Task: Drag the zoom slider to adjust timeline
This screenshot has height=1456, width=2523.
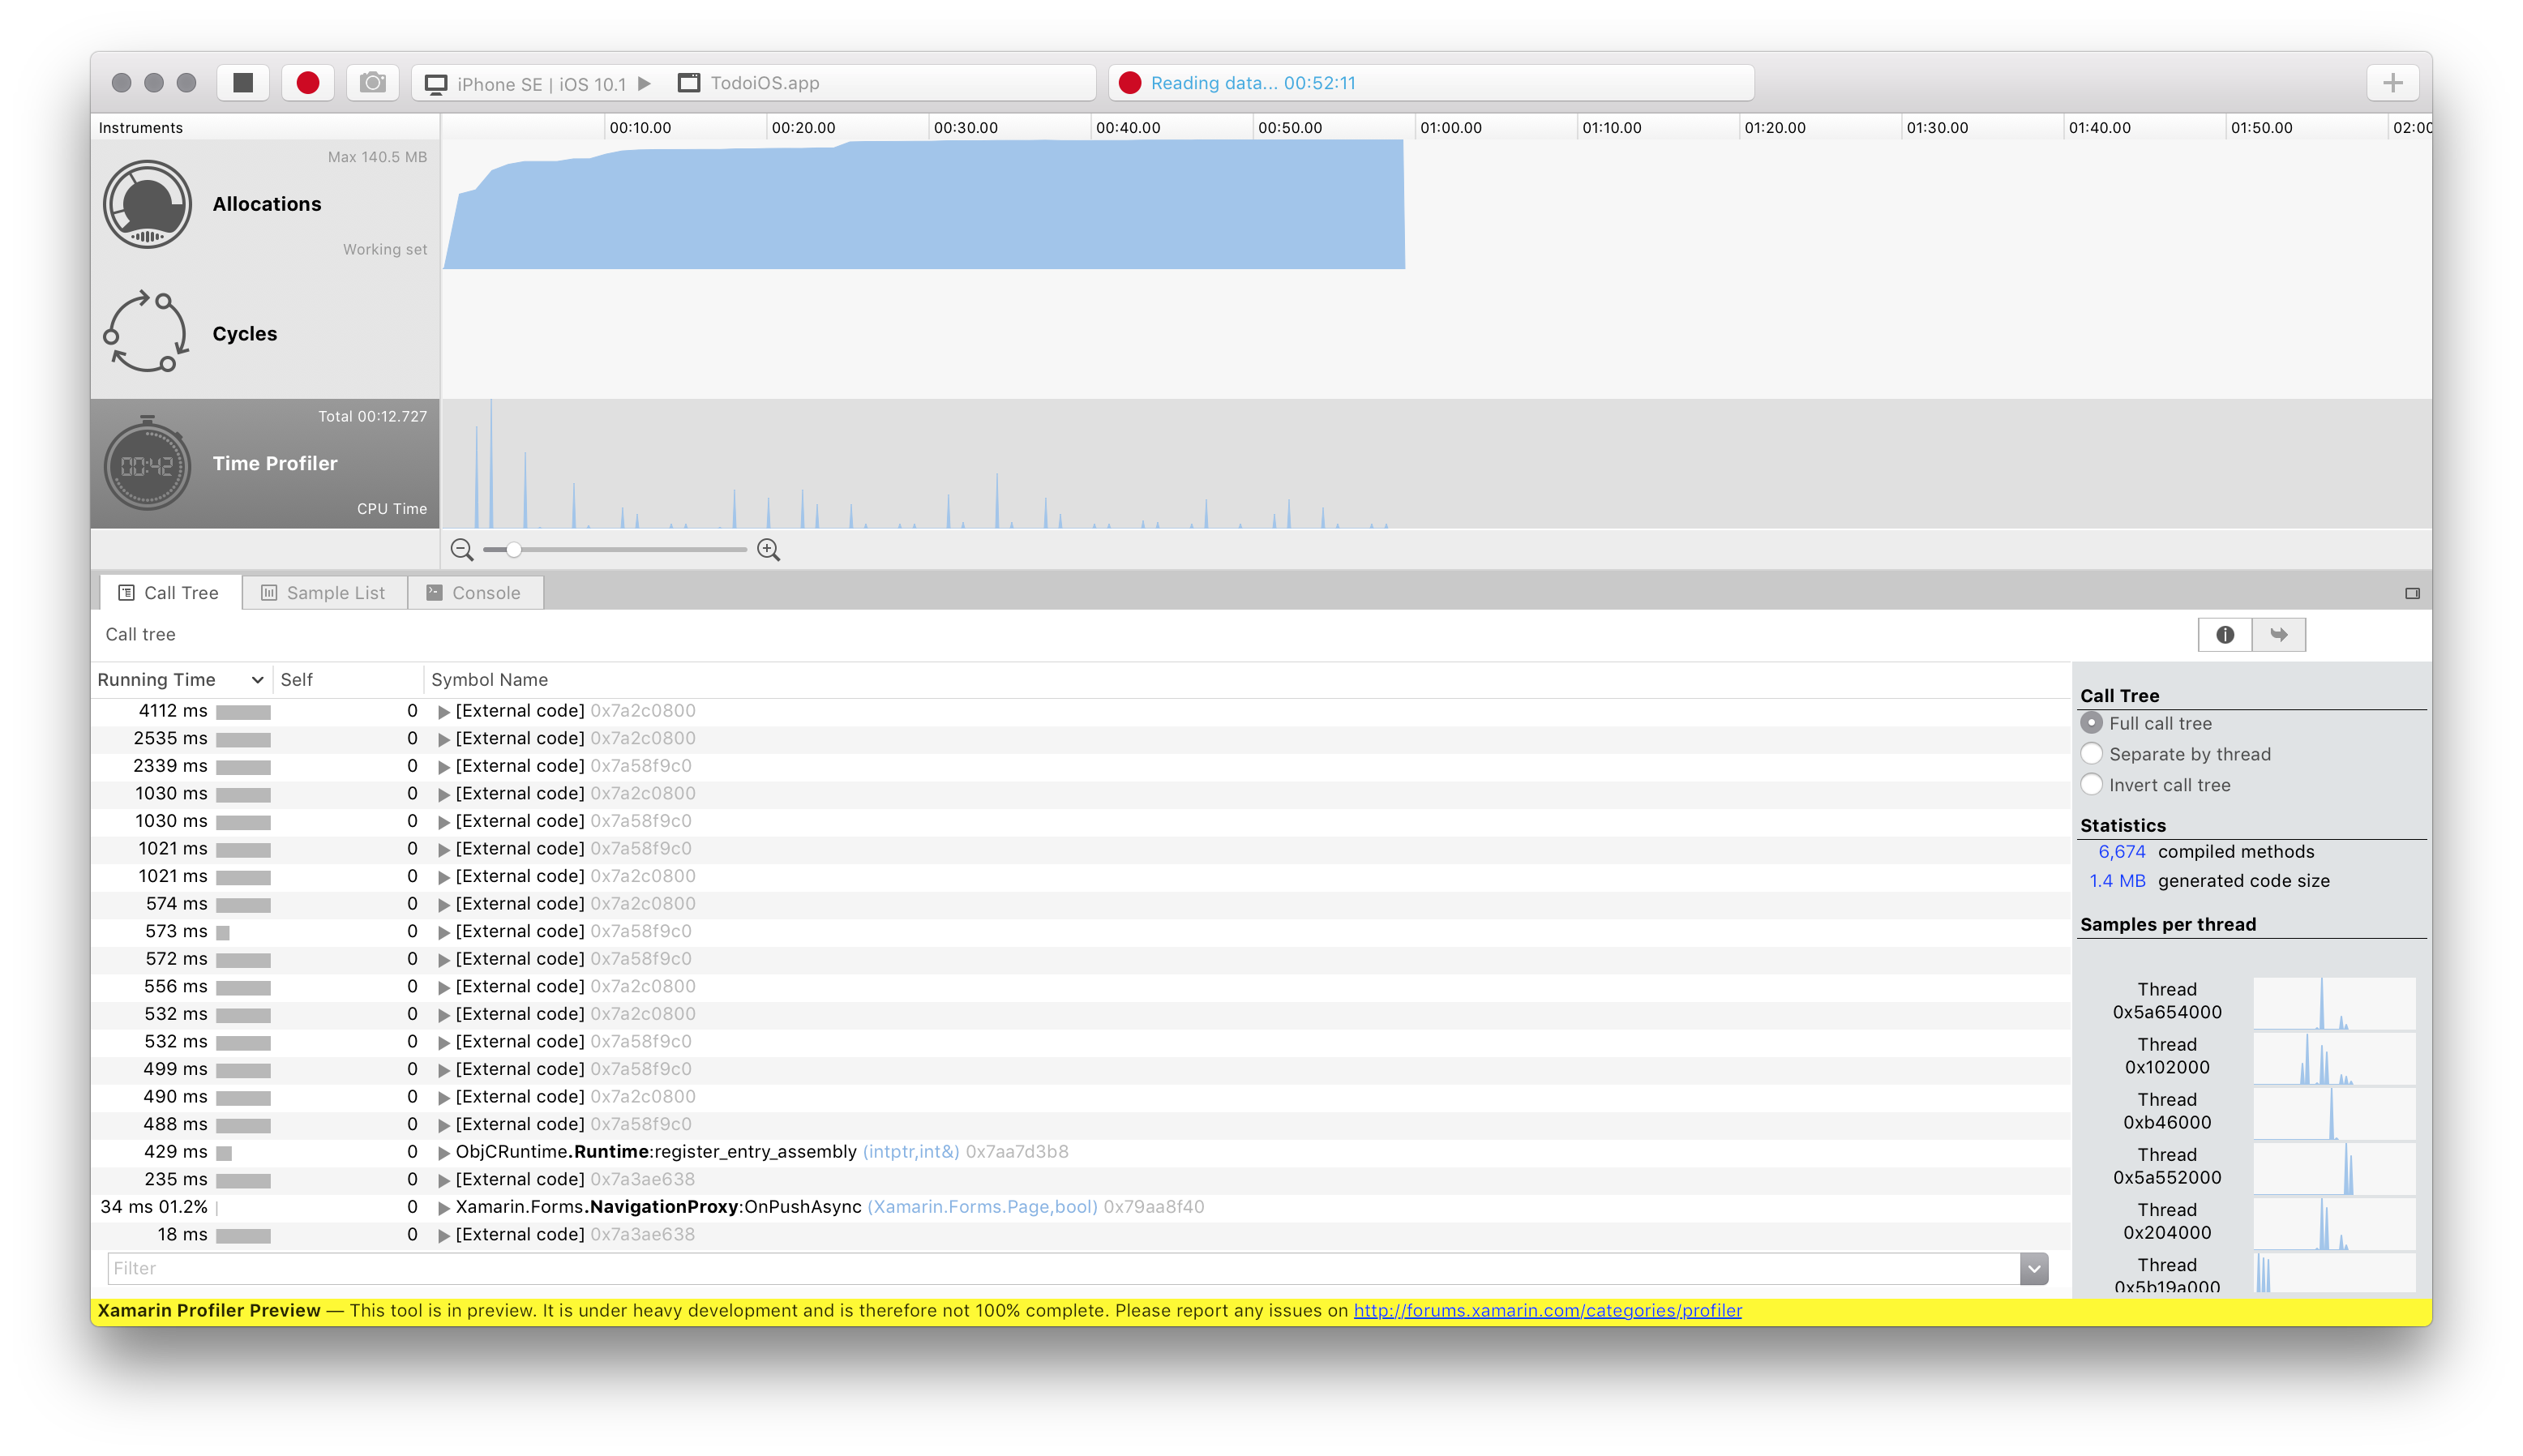Action: click(513, 550)
